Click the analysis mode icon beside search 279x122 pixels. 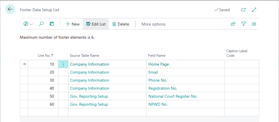52,24
